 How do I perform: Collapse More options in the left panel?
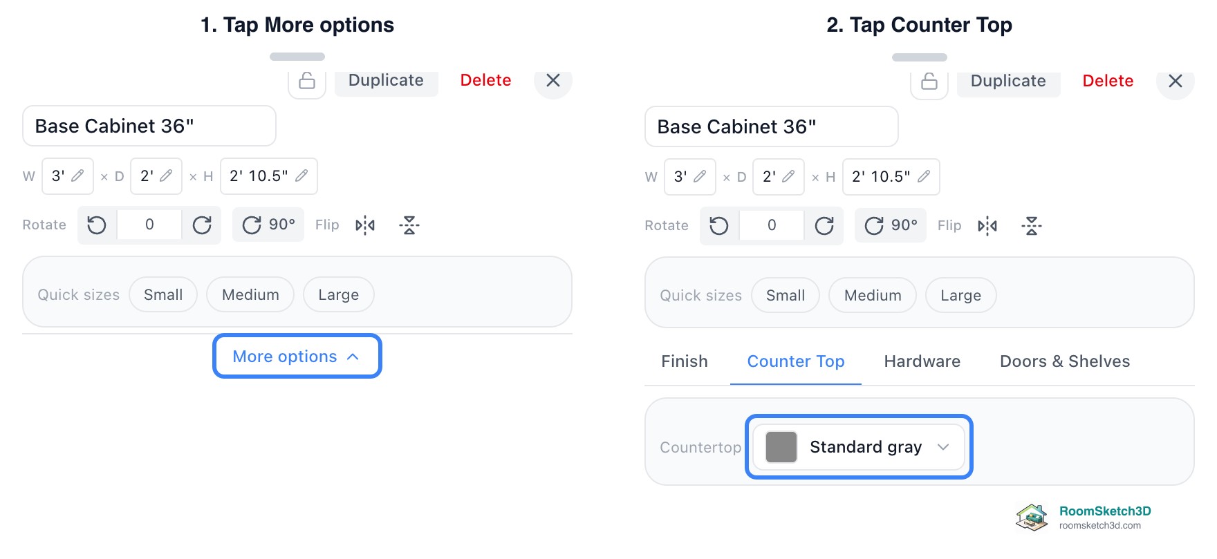point(297,357)
